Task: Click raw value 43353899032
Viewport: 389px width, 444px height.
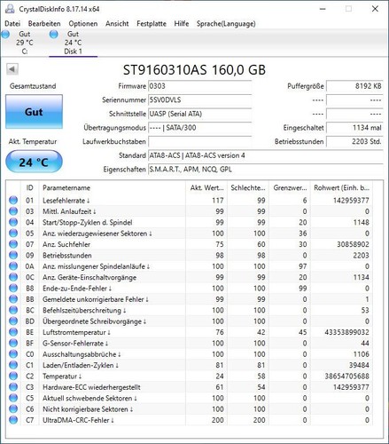Action: pyautogui.click(x=346, y=332)
